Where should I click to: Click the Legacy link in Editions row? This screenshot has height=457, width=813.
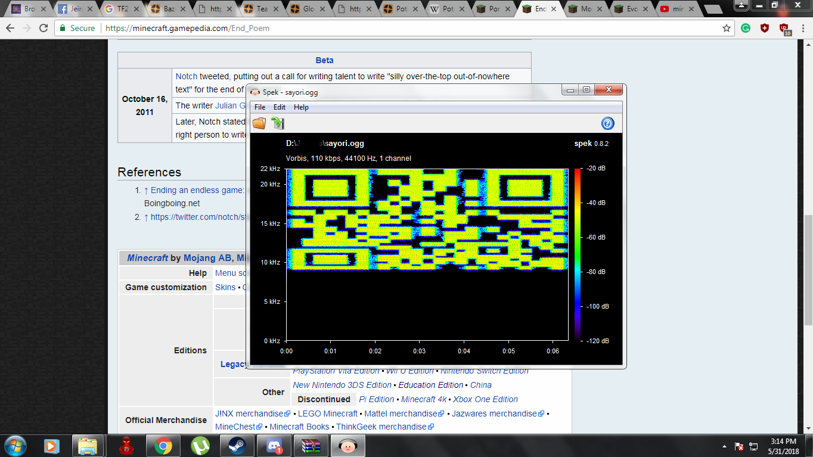(234, 364)
